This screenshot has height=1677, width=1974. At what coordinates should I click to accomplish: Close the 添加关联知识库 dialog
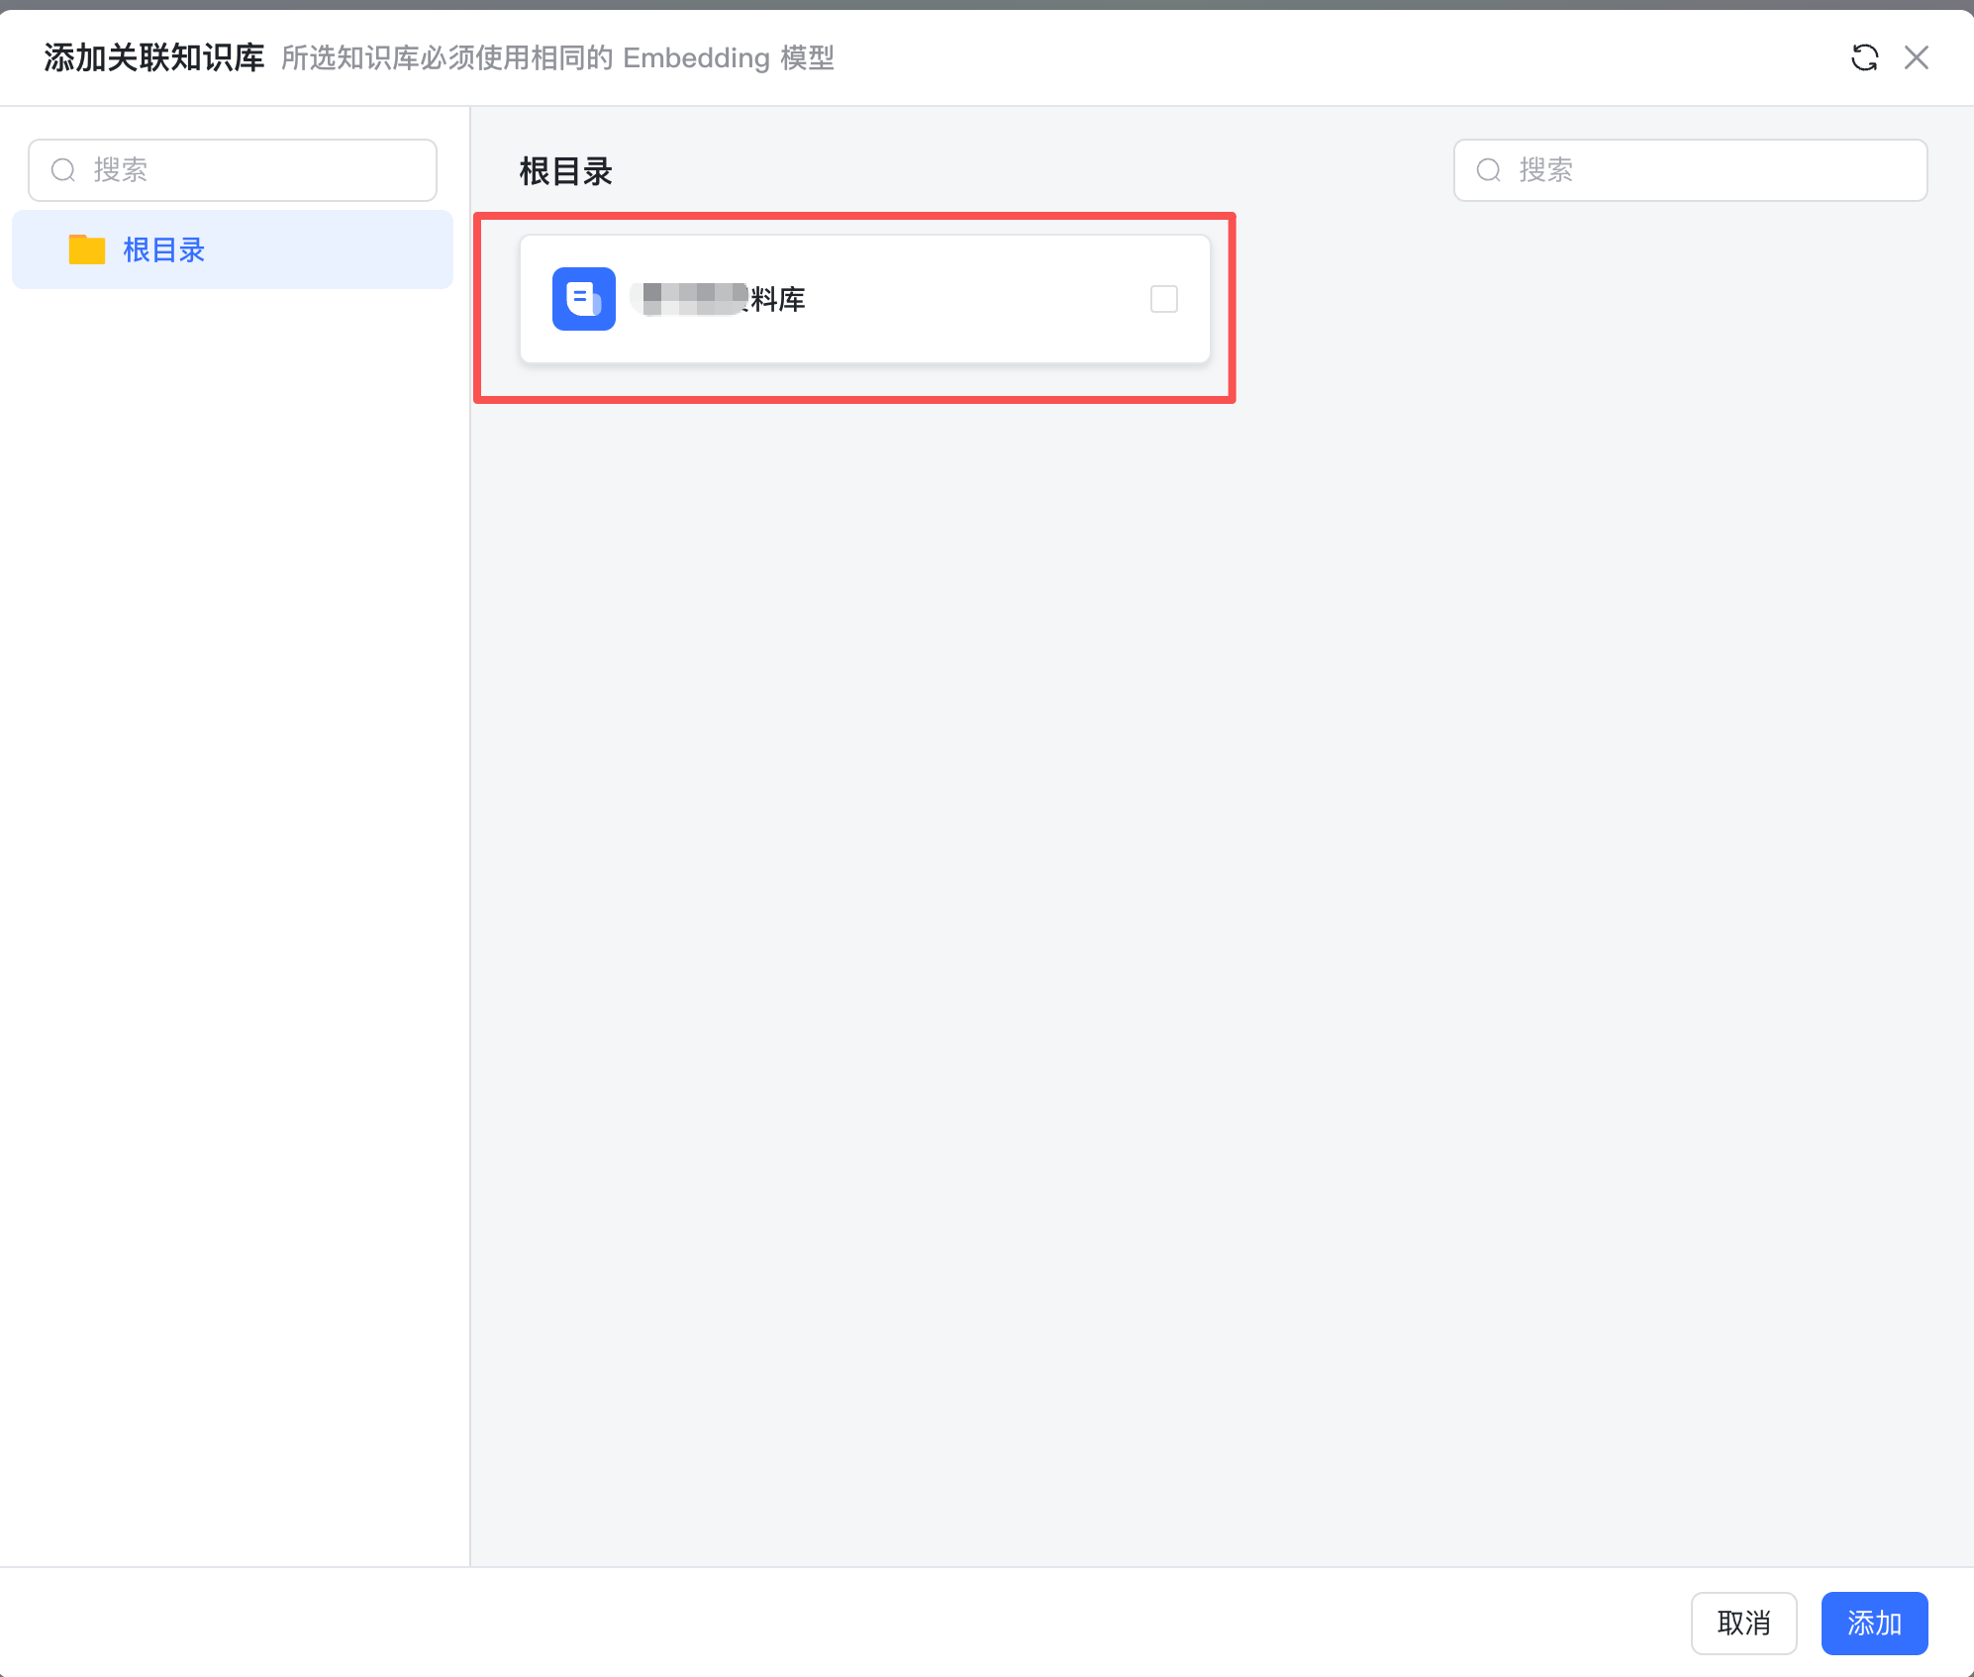(1917, 57)
